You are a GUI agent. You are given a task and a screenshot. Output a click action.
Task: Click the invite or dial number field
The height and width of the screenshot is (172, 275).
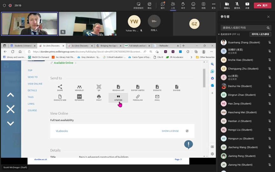pos(243,28)
